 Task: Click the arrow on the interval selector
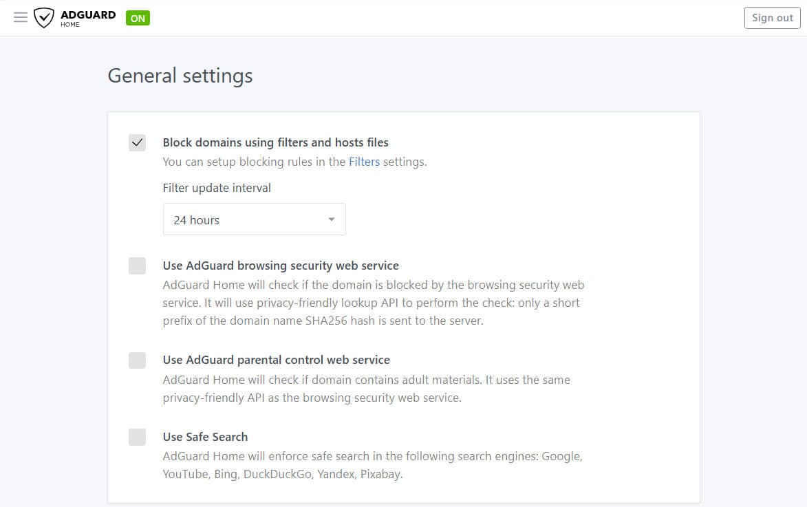[331, 220]
